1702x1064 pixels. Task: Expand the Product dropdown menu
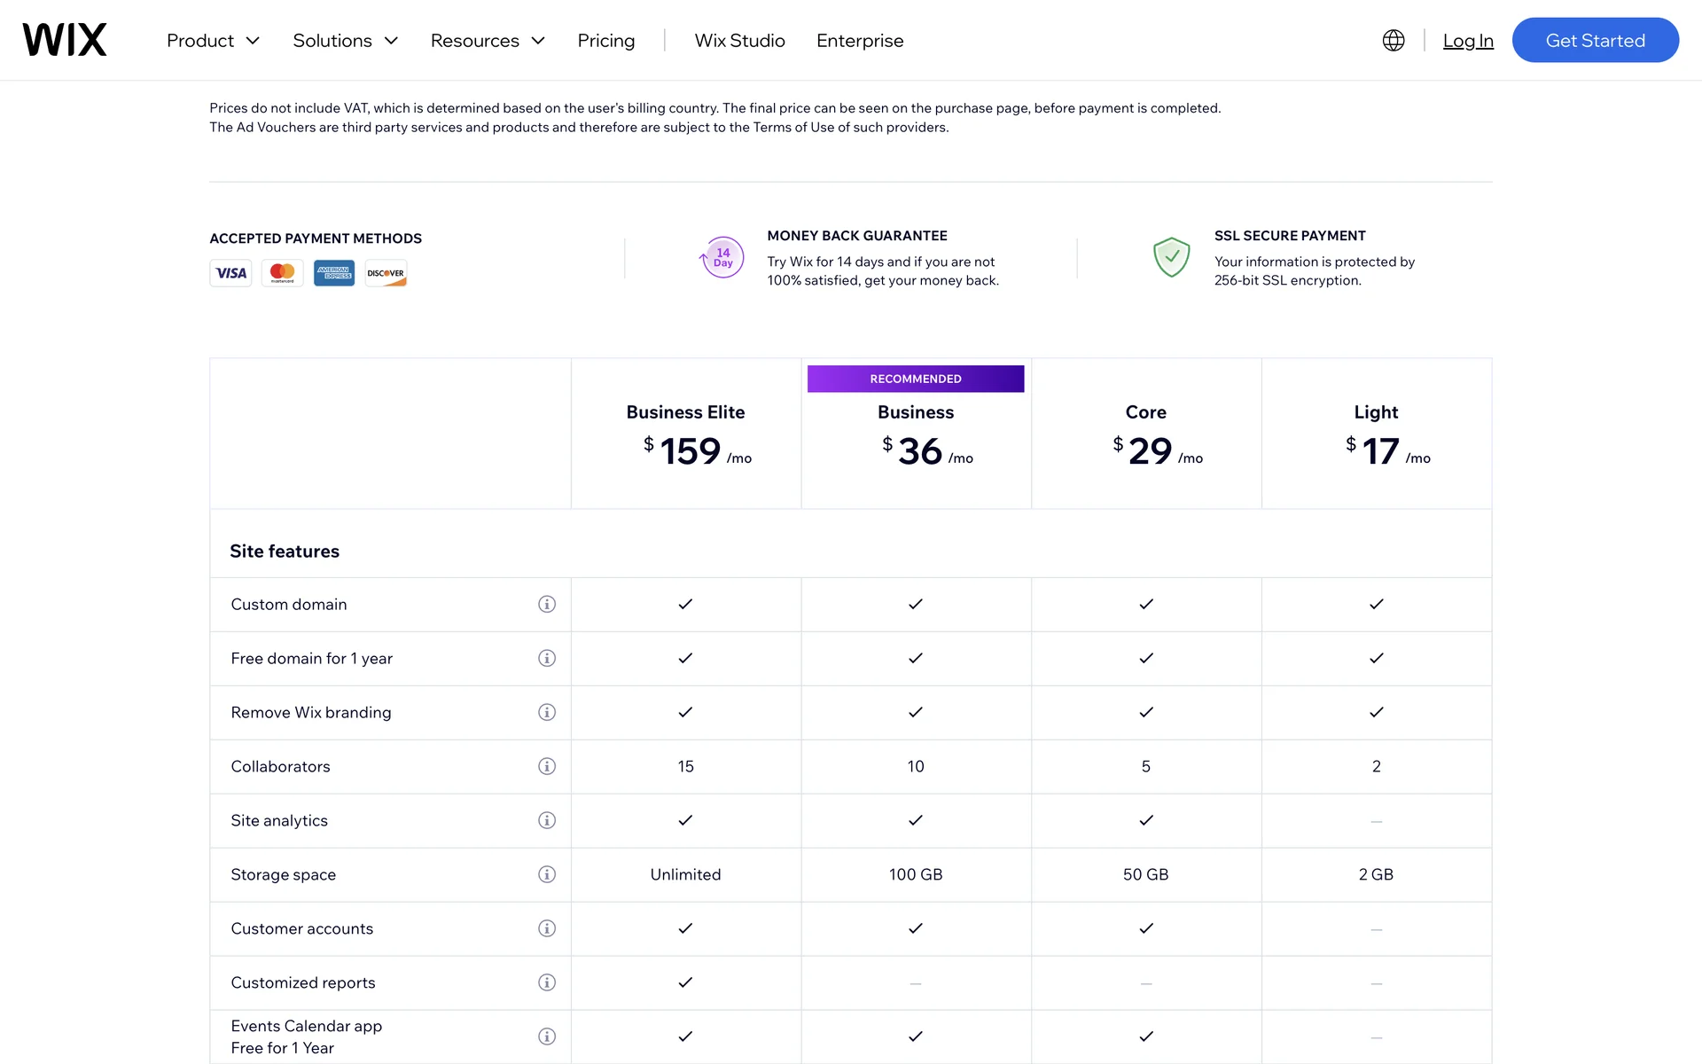click(213, 41)
